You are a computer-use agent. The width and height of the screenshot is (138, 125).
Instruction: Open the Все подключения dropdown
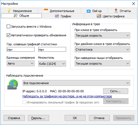tap(76, 83)
